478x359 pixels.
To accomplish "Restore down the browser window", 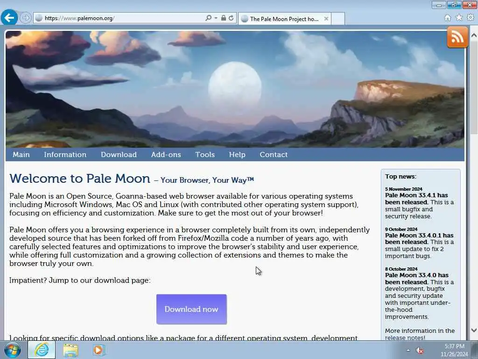I will point(454,5).
